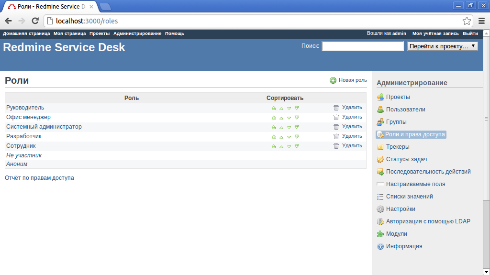Open Авторизация с помощью LDAP
Screen dimensions: 490x275
[x=428, y=221]
